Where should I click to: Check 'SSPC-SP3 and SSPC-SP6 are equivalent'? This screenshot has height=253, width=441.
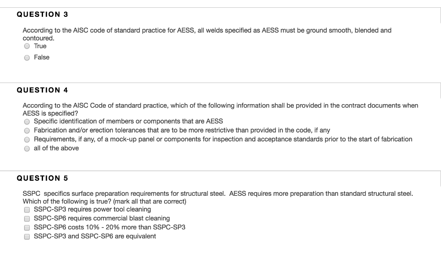click(27, 236)
